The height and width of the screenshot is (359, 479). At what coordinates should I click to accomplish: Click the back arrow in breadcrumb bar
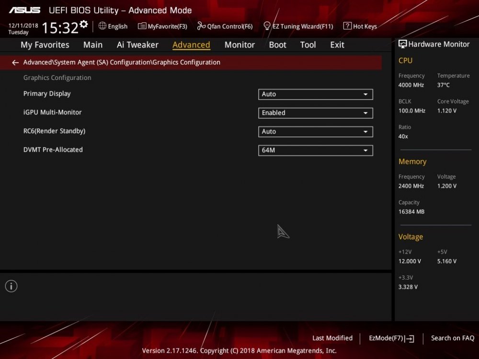coord(15,63)
